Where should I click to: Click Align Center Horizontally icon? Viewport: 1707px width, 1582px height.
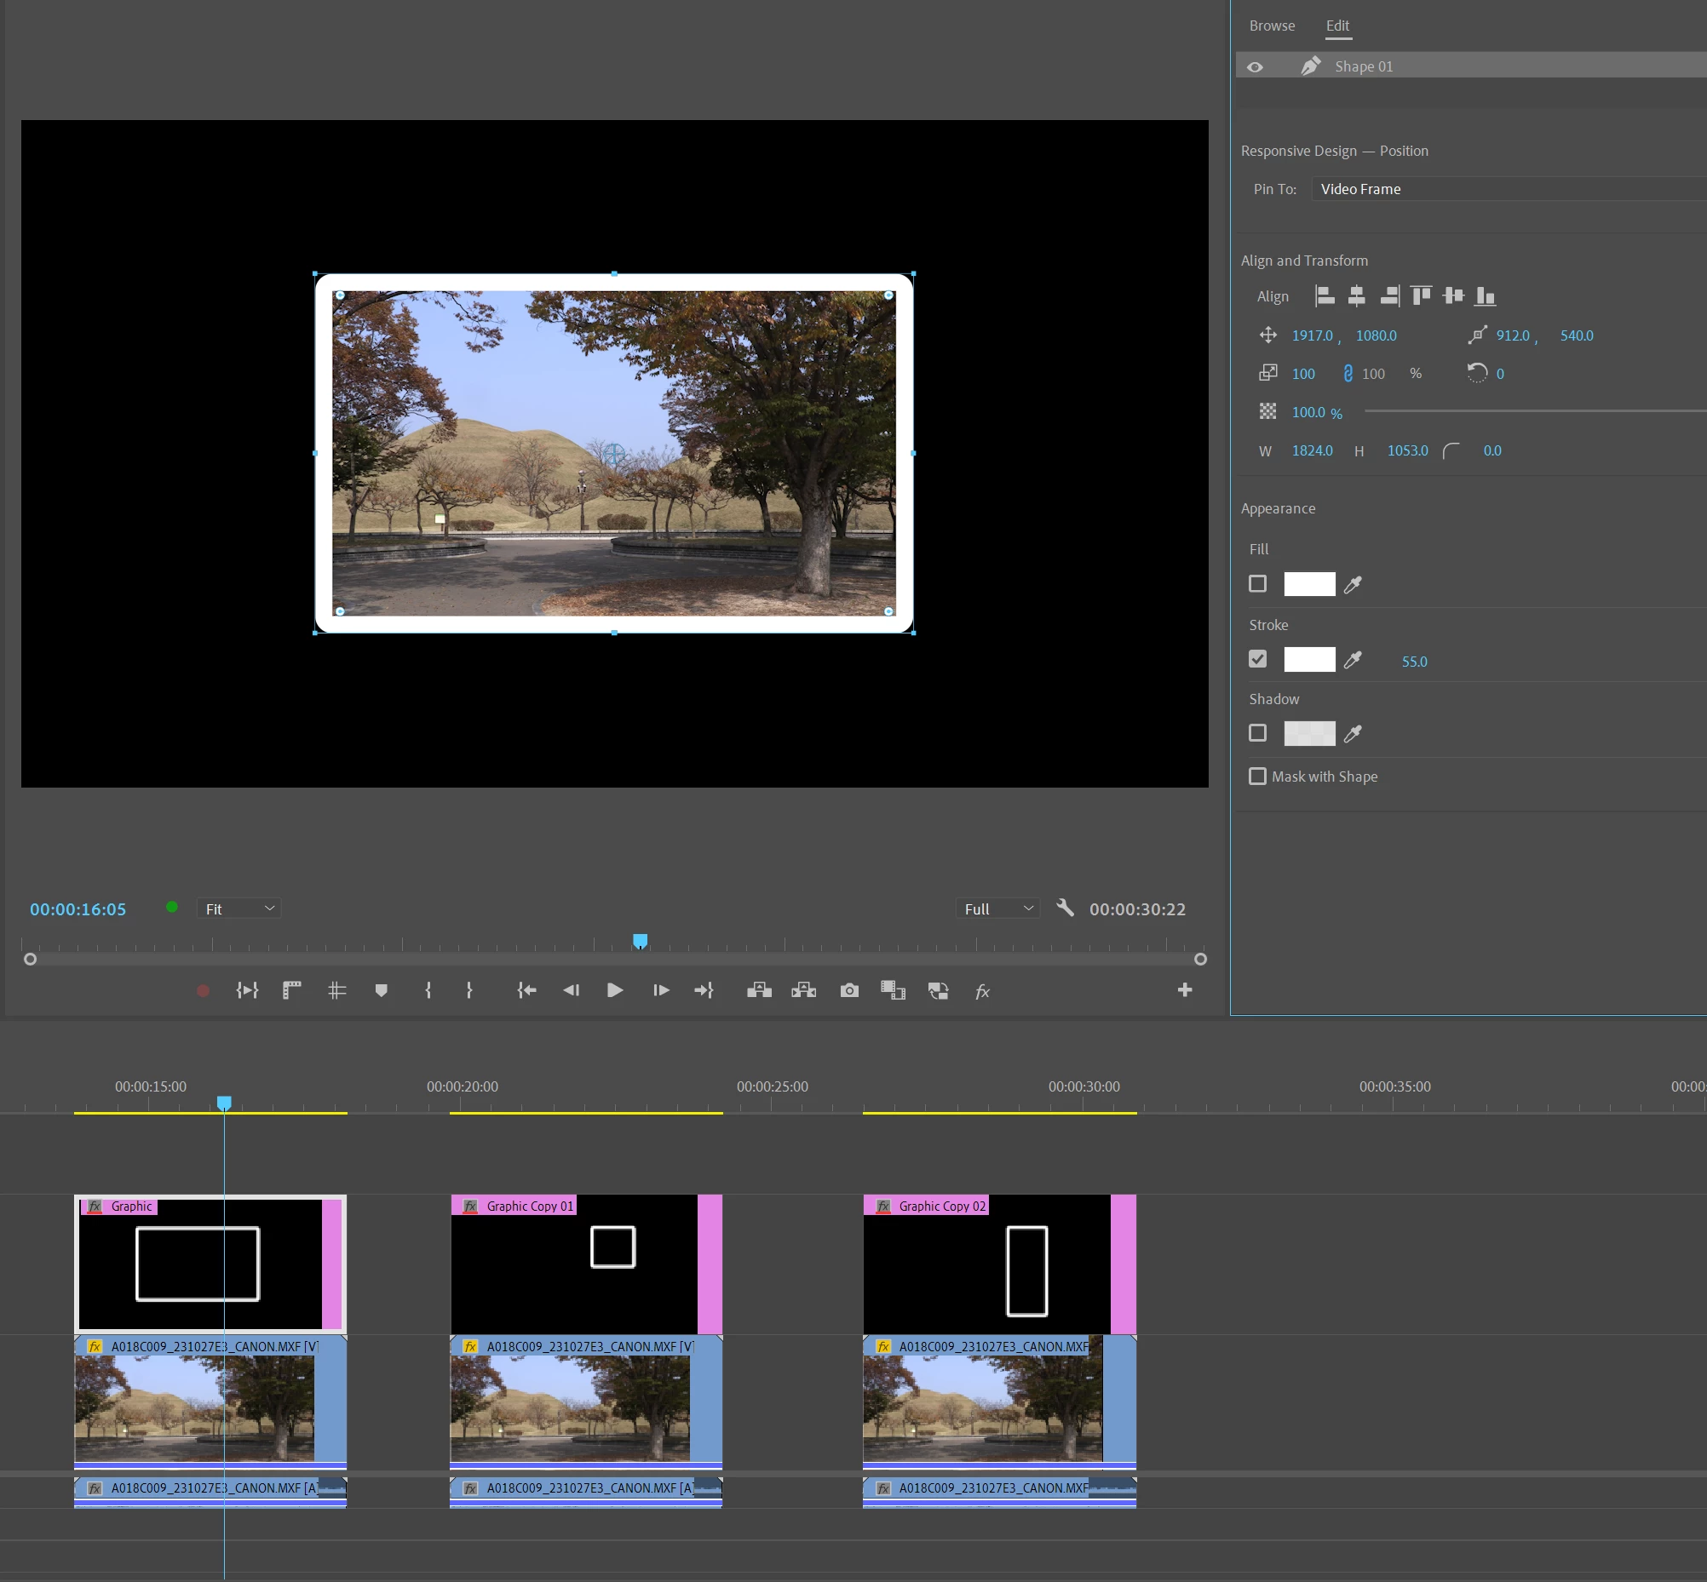point(1356,296)
